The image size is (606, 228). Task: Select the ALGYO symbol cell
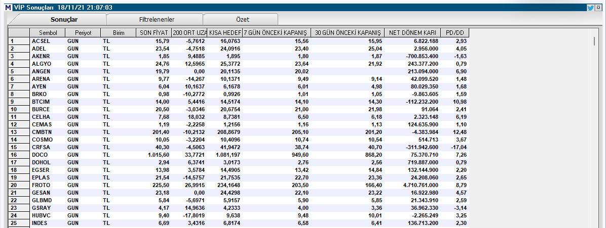tap(41, 64)
